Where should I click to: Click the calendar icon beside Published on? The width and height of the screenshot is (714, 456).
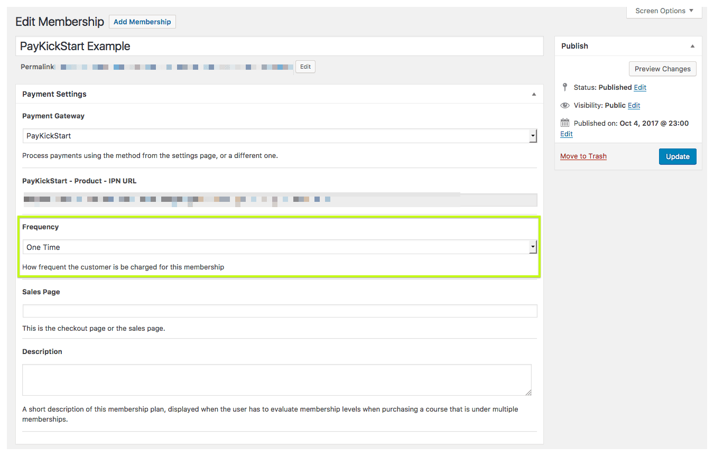(x=565, y=123)
